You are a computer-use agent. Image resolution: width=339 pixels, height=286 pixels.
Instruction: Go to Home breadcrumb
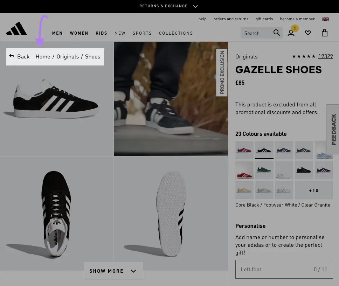point(43,57)
